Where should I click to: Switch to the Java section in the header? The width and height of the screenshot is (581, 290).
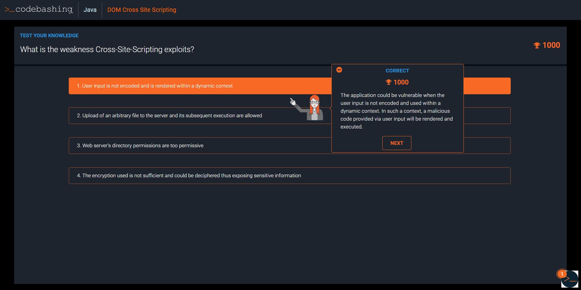[x=90, y=9]
